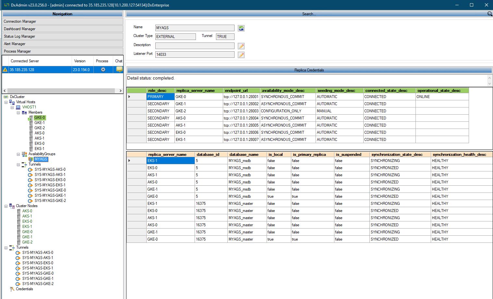Select the SYS-MYAGS-AKS-0 tunnel under VHOST1

[50, 169]
